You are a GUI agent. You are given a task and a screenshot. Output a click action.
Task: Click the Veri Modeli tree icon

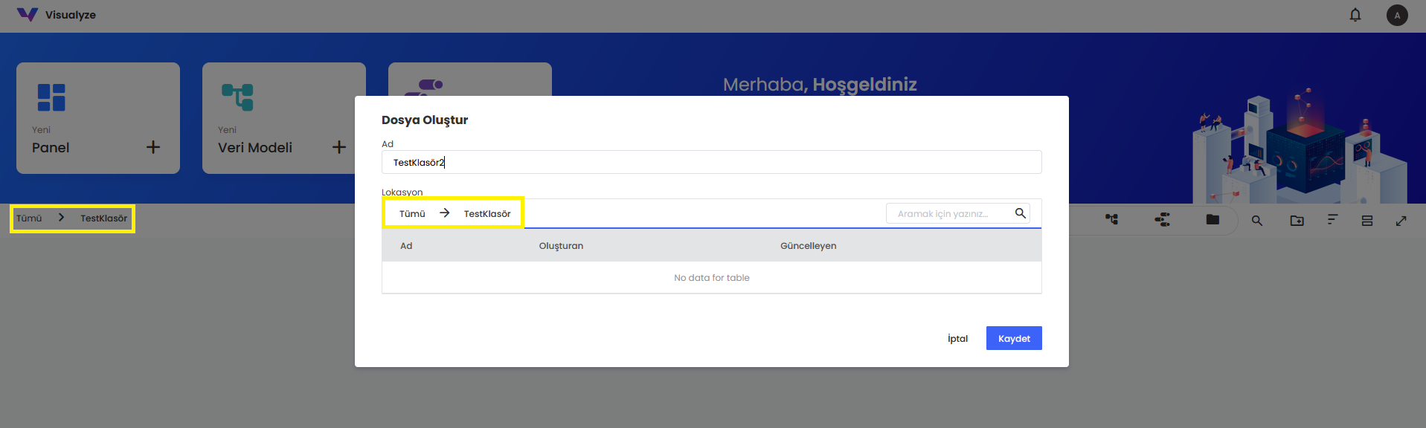(237, 97)
